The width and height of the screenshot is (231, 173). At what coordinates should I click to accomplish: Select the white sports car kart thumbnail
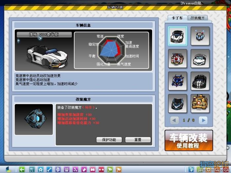178,36
